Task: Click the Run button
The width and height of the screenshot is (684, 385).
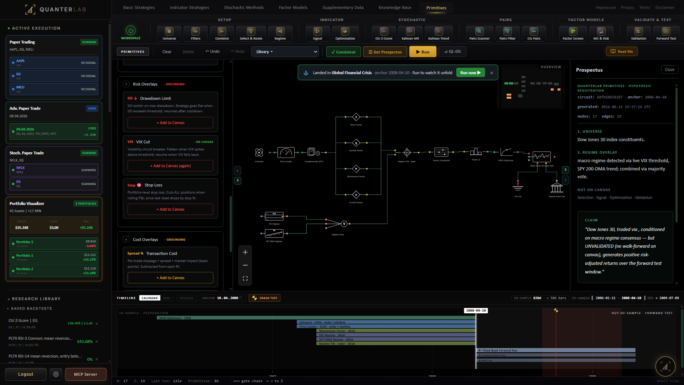Action: coord(423,52)
